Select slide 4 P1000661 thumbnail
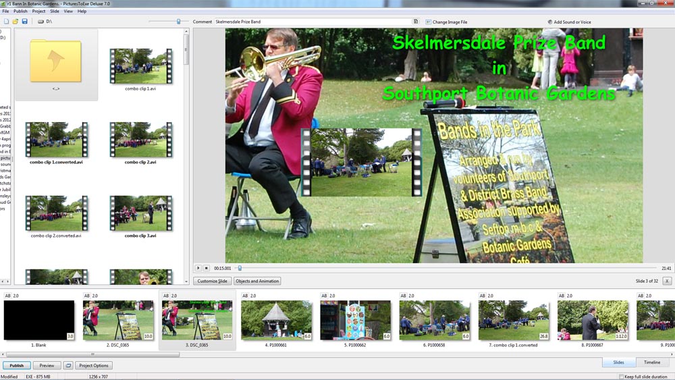Viewport: 675px width, 380px height. click(x=276, y=320)
